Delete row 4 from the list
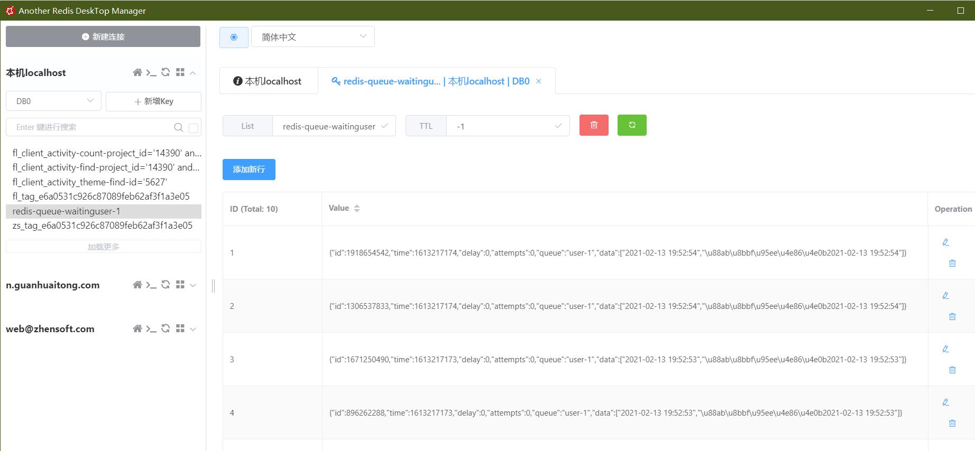Image resolution: width=975 pixels, height=451 pixels. (952, 423)
